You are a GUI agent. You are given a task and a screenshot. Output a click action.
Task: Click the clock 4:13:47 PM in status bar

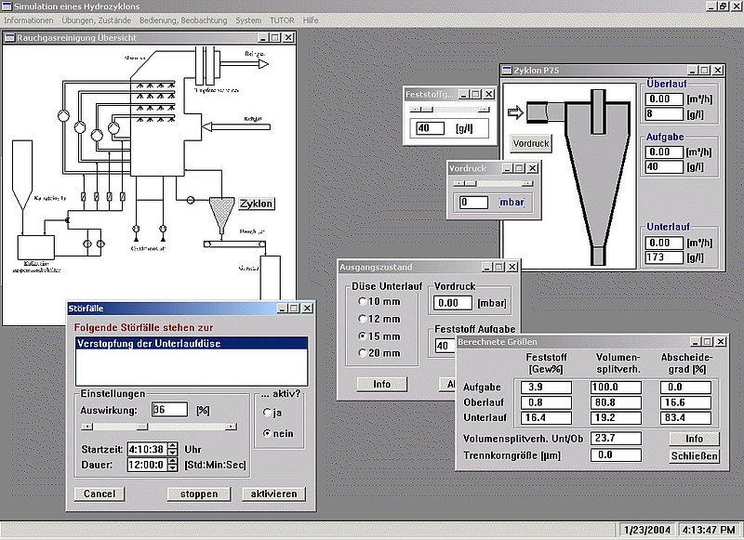pyautogui.click(x=708, y=530)
